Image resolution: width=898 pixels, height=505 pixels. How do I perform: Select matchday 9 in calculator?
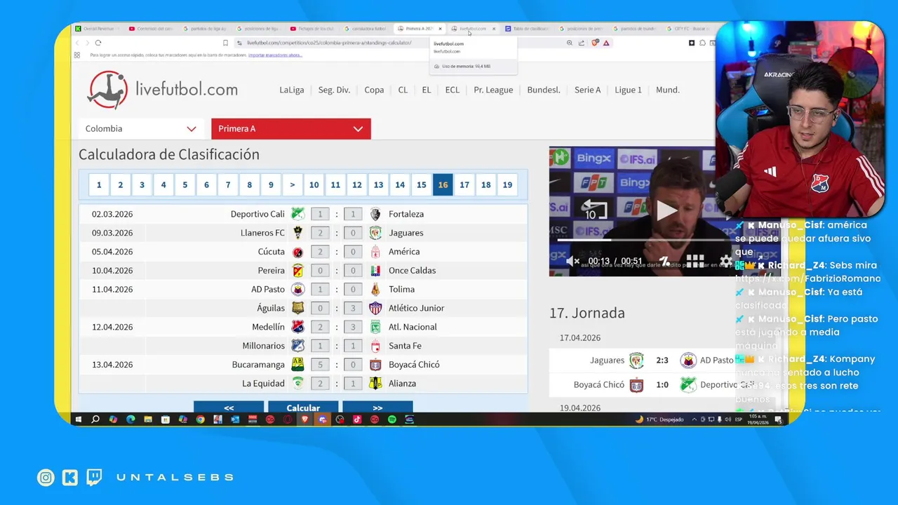click(271, 184)
